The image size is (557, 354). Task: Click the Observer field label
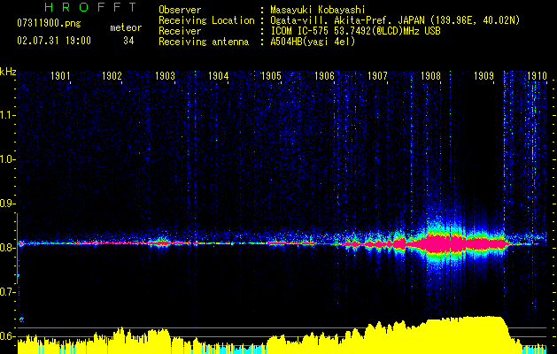coord(180,10)
